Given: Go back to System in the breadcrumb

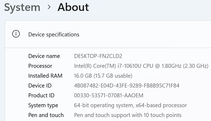Looking at the screenshot, I should (x=22, y=7).
